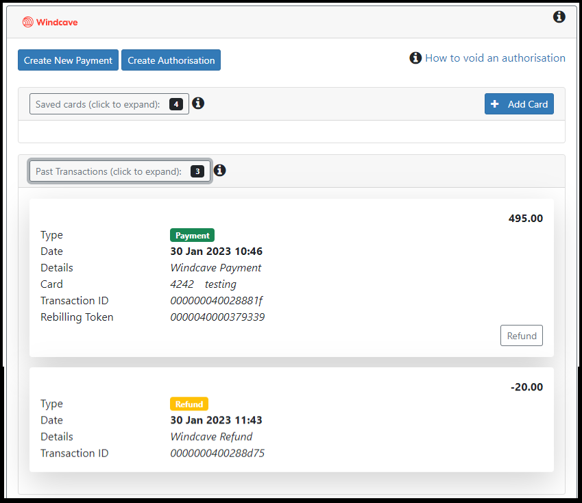Show info for Past Transactions section

(220, 170)
